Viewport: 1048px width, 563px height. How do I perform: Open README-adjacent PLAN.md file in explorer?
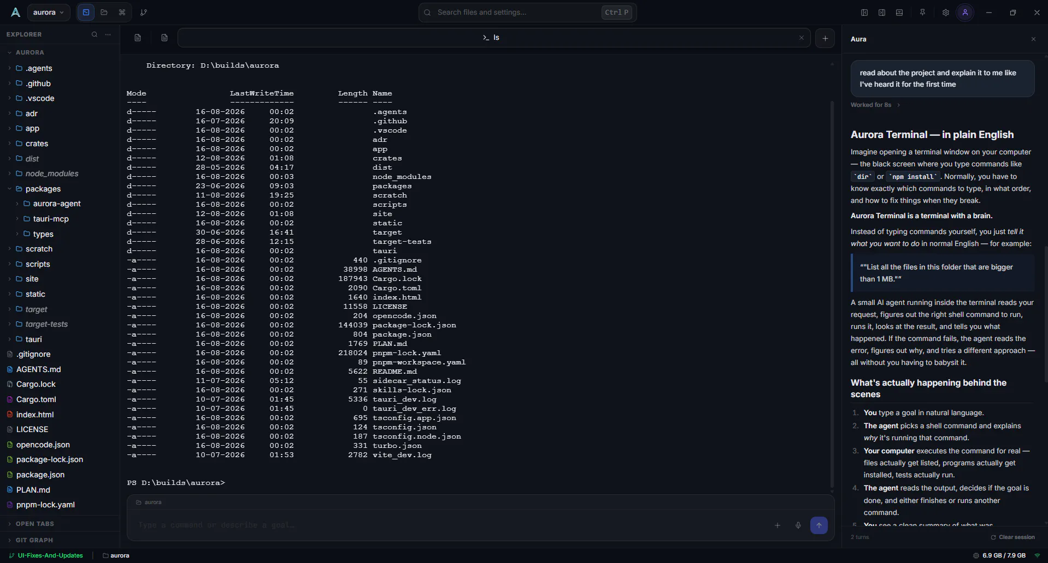(x=33, y=490)
